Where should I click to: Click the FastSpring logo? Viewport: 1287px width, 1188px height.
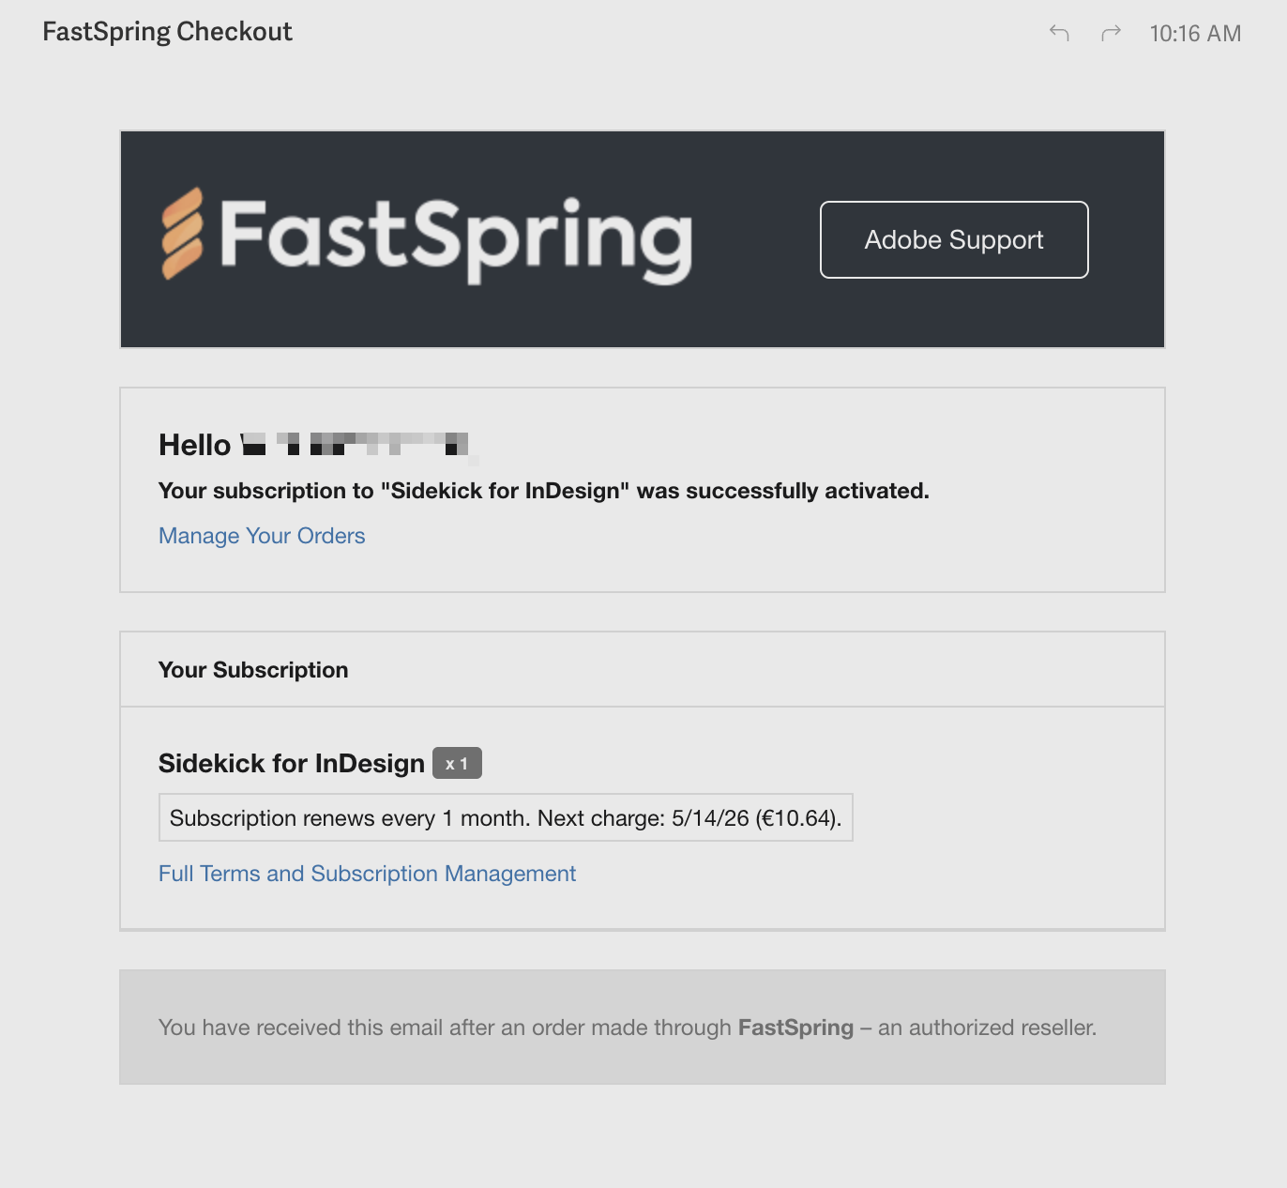tap(427, 237)
